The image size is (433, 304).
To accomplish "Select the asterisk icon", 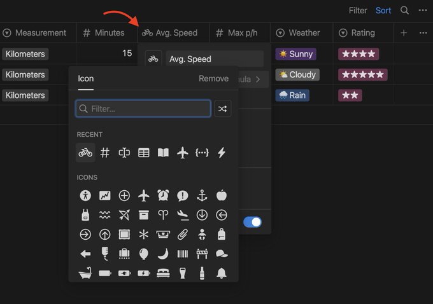I will 144,235.
